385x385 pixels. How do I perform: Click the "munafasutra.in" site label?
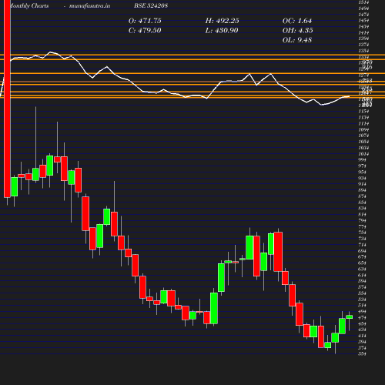pos(89,5)
